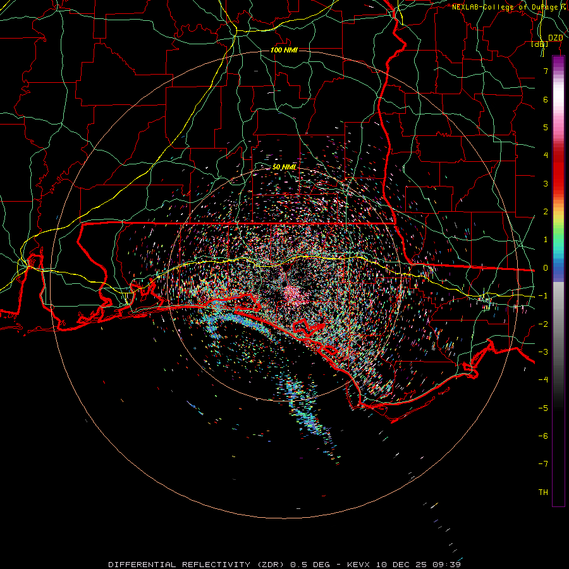
Task: Click the 0.5 DEG elevation label
Action: tap(310, 565)
